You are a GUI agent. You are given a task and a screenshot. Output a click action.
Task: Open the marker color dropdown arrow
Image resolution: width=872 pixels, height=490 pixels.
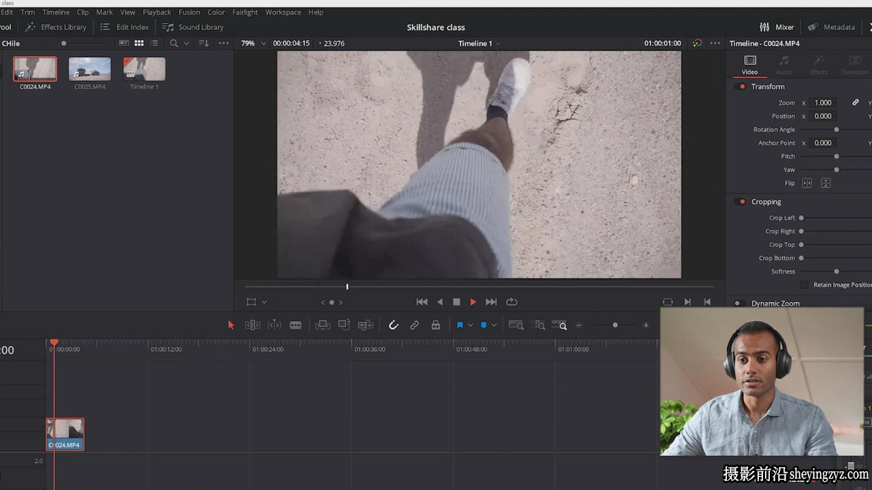click(x=494, y=325)
